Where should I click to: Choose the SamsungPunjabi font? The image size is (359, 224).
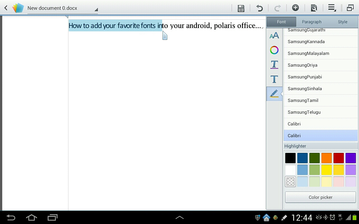pyautogui.click(x=321, y=77)
